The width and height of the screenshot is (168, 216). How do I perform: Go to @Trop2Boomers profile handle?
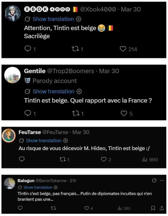(x=70, y=71)
